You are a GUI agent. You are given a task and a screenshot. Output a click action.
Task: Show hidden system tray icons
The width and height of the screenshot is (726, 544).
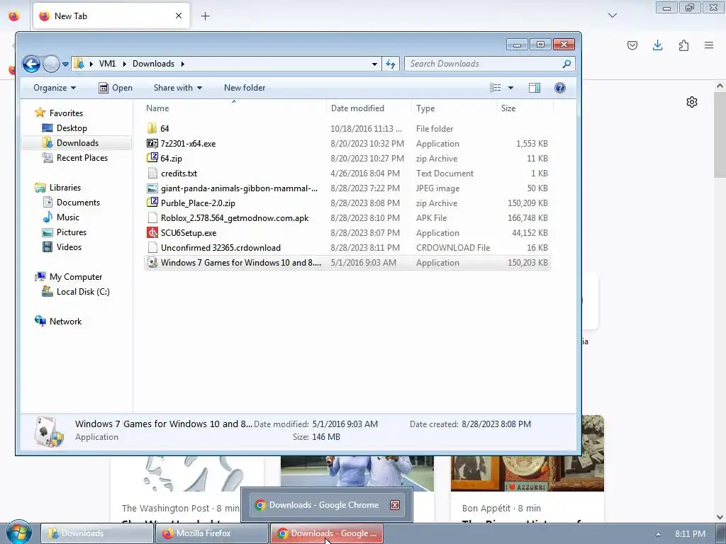click(x=658, y=534)
